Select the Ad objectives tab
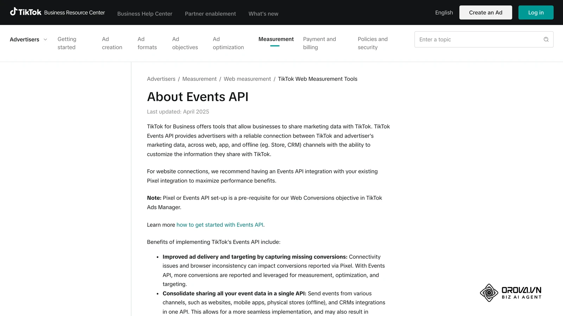 click(185, 43)
